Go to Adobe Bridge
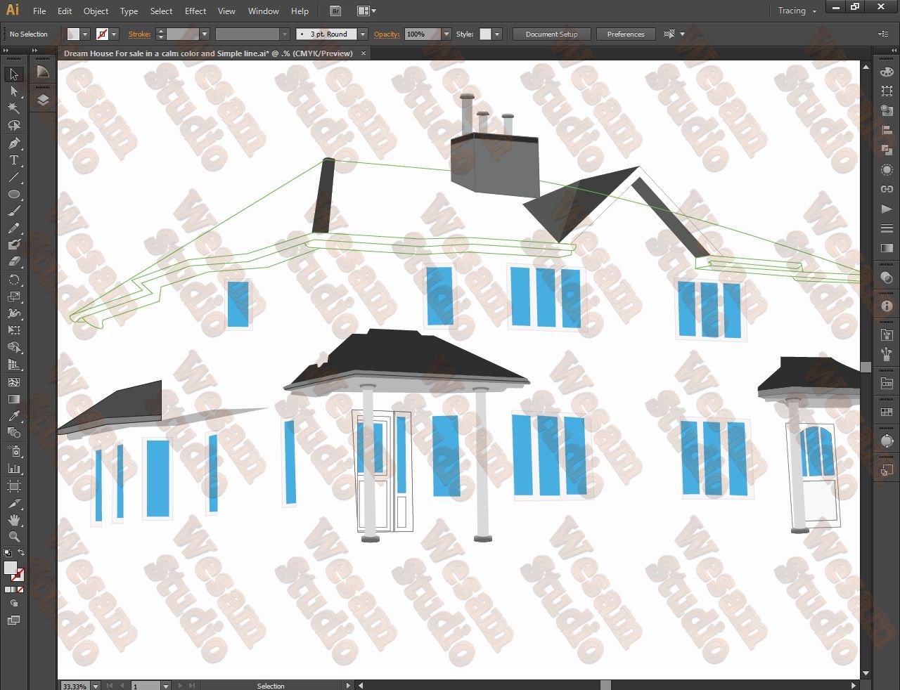 335,11
